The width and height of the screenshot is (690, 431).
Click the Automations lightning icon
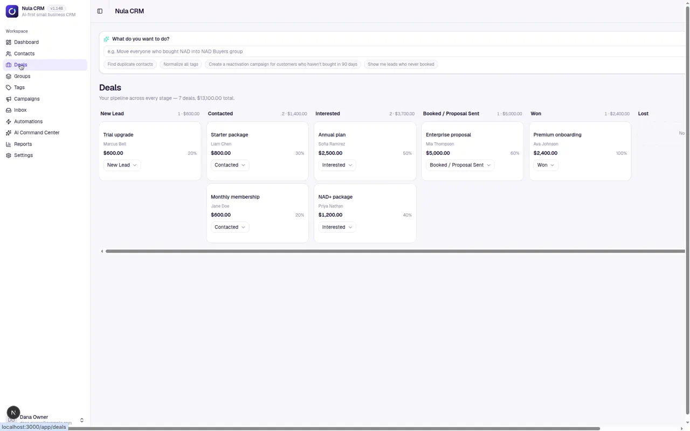[x=9, y=122]
